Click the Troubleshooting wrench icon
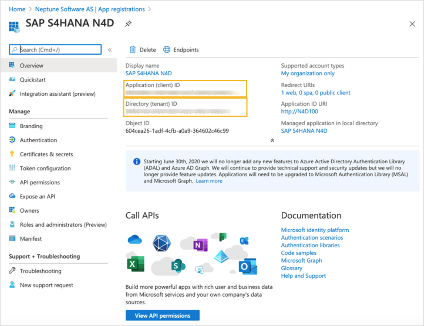This screenshot has height=326, width=424. point(12,271)
